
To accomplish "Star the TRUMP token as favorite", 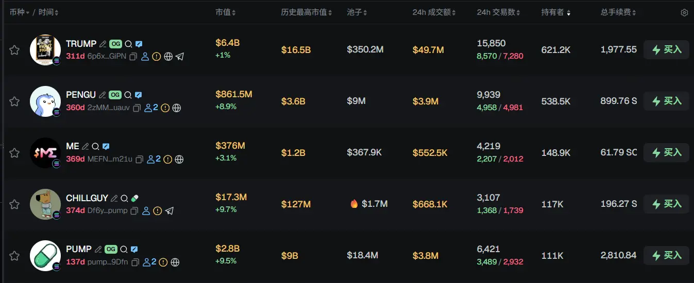I will coord(14,50).
